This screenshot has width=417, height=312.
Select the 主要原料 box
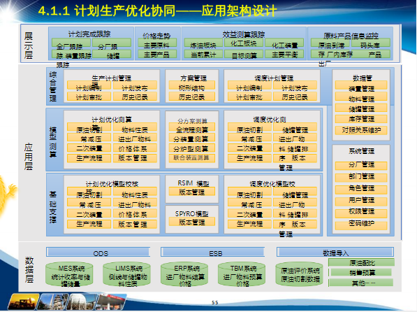click(157, 43)
